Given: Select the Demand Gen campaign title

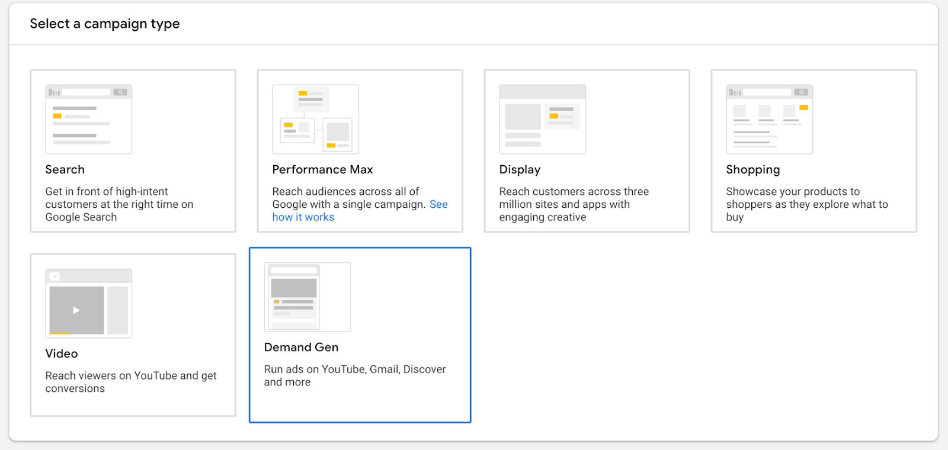Looking at the screenshot, I should pos(302,347).
